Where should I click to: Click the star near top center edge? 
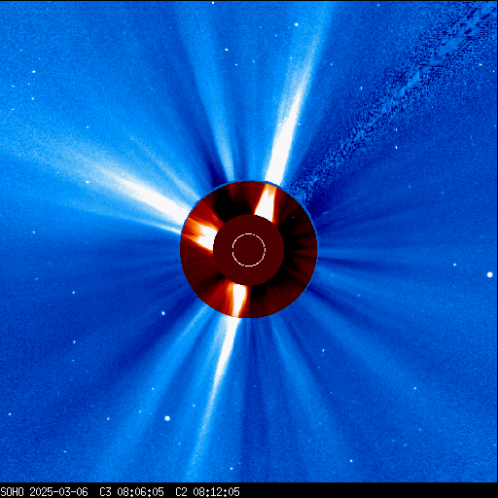click(x=213, y=3)
